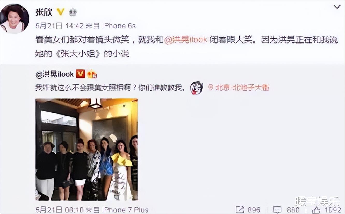Viewport: 345px width, 214px height.
Task: Open comments via the 880 icon
Action: (x=286, y=210)
